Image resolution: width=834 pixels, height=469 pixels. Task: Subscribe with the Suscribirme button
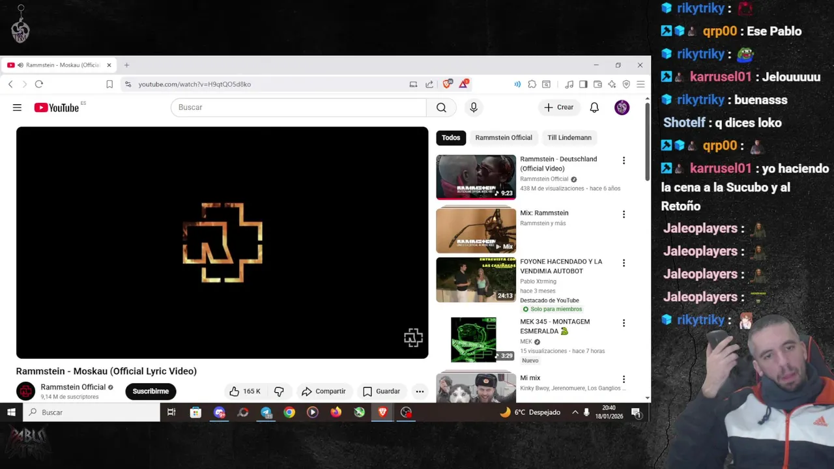(x=151, y=391)
